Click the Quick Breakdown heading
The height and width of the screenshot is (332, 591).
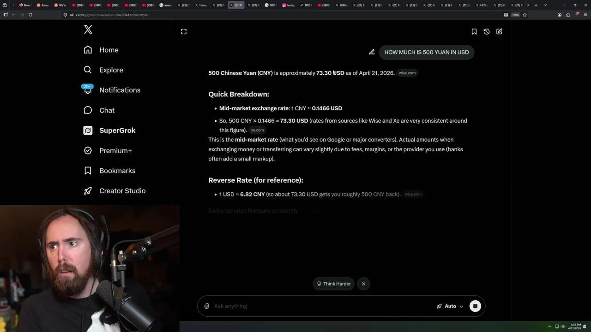point(239,94)
